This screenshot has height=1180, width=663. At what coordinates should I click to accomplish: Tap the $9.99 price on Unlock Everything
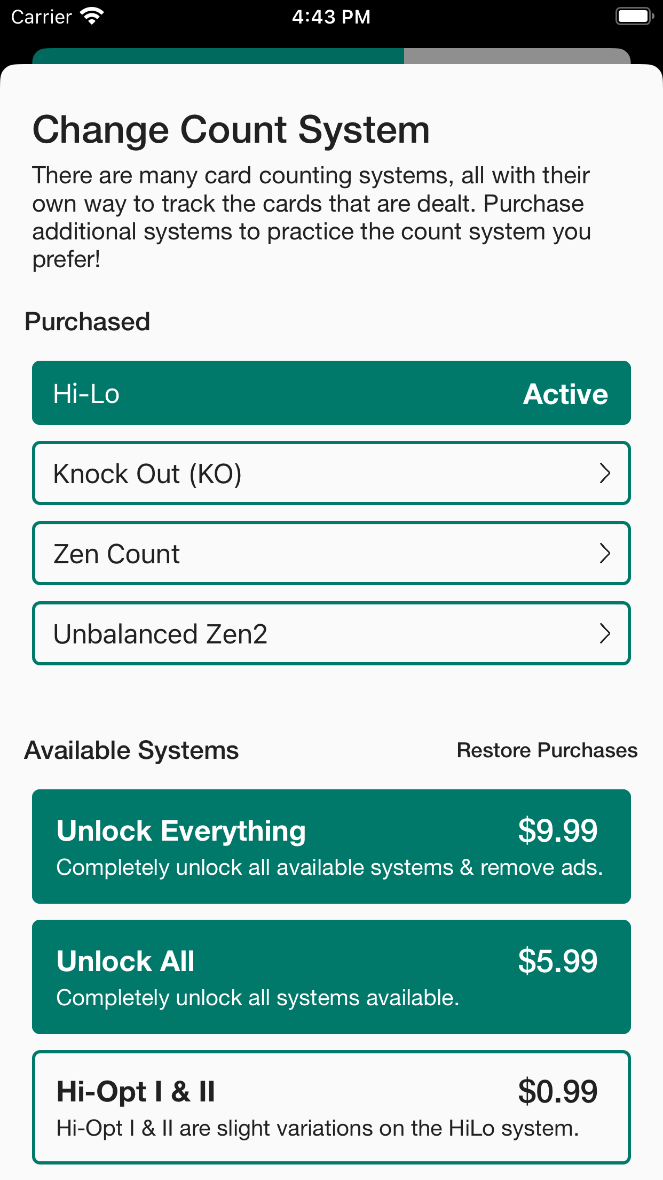click(557, 830)
